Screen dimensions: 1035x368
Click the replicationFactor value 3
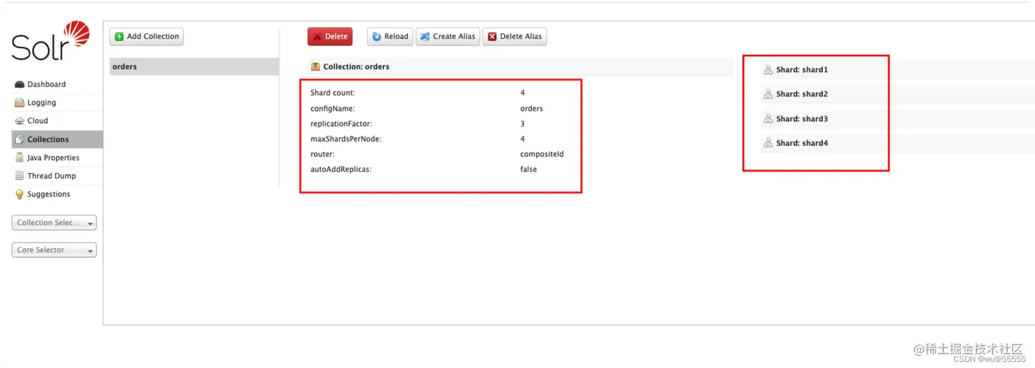[x=523, y=124]
